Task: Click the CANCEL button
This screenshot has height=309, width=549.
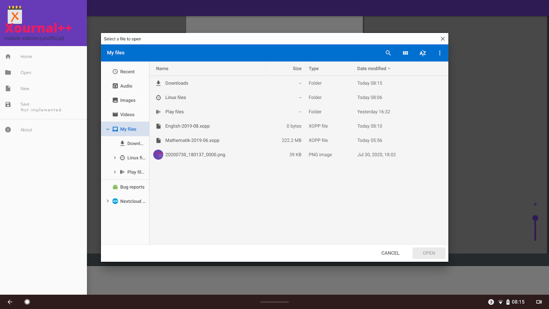Action: 390,253
